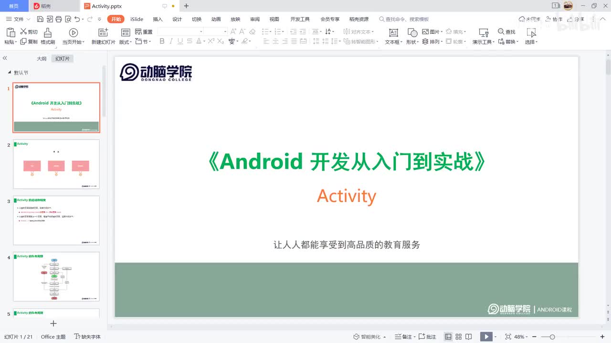Toggle Underline formatting

click(x=180, y=41)
